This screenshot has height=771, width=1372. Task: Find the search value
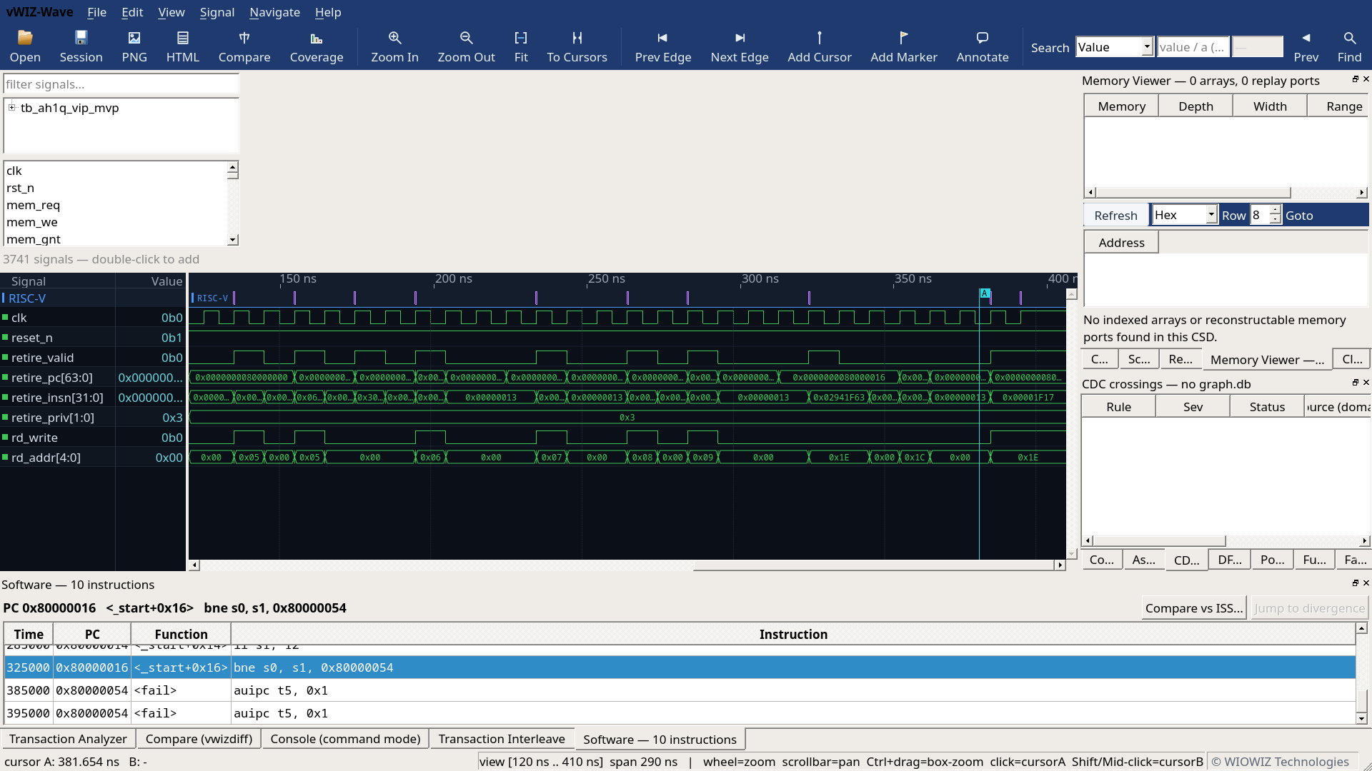coord(1349,47)
